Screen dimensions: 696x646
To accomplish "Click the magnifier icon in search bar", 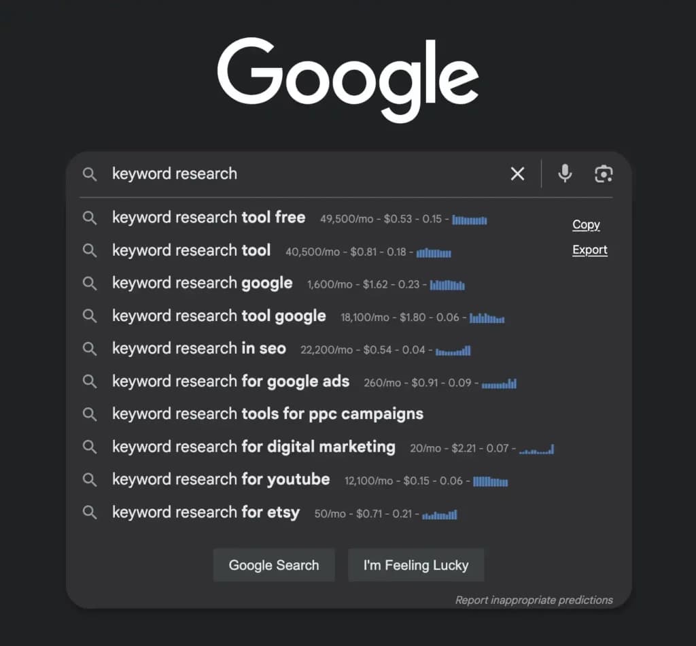I will [90, 174].
